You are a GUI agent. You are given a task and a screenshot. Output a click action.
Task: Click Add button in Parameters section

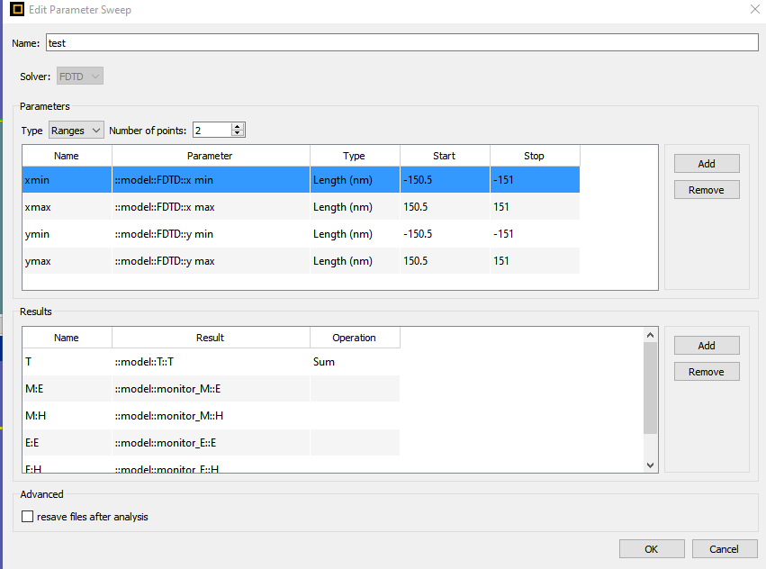pyautogui.click(x=707, y=163)
